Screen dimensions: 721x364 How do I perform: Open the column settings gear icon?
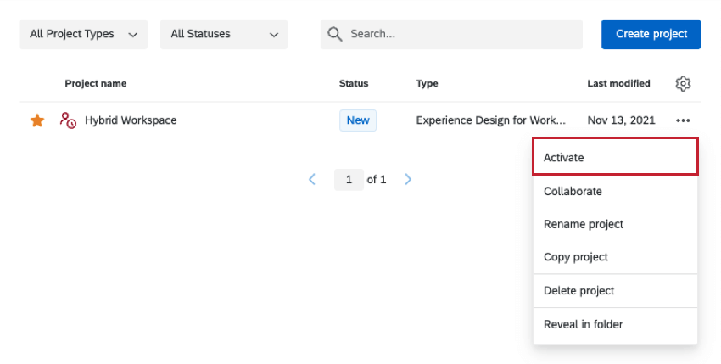pos(683,83)
